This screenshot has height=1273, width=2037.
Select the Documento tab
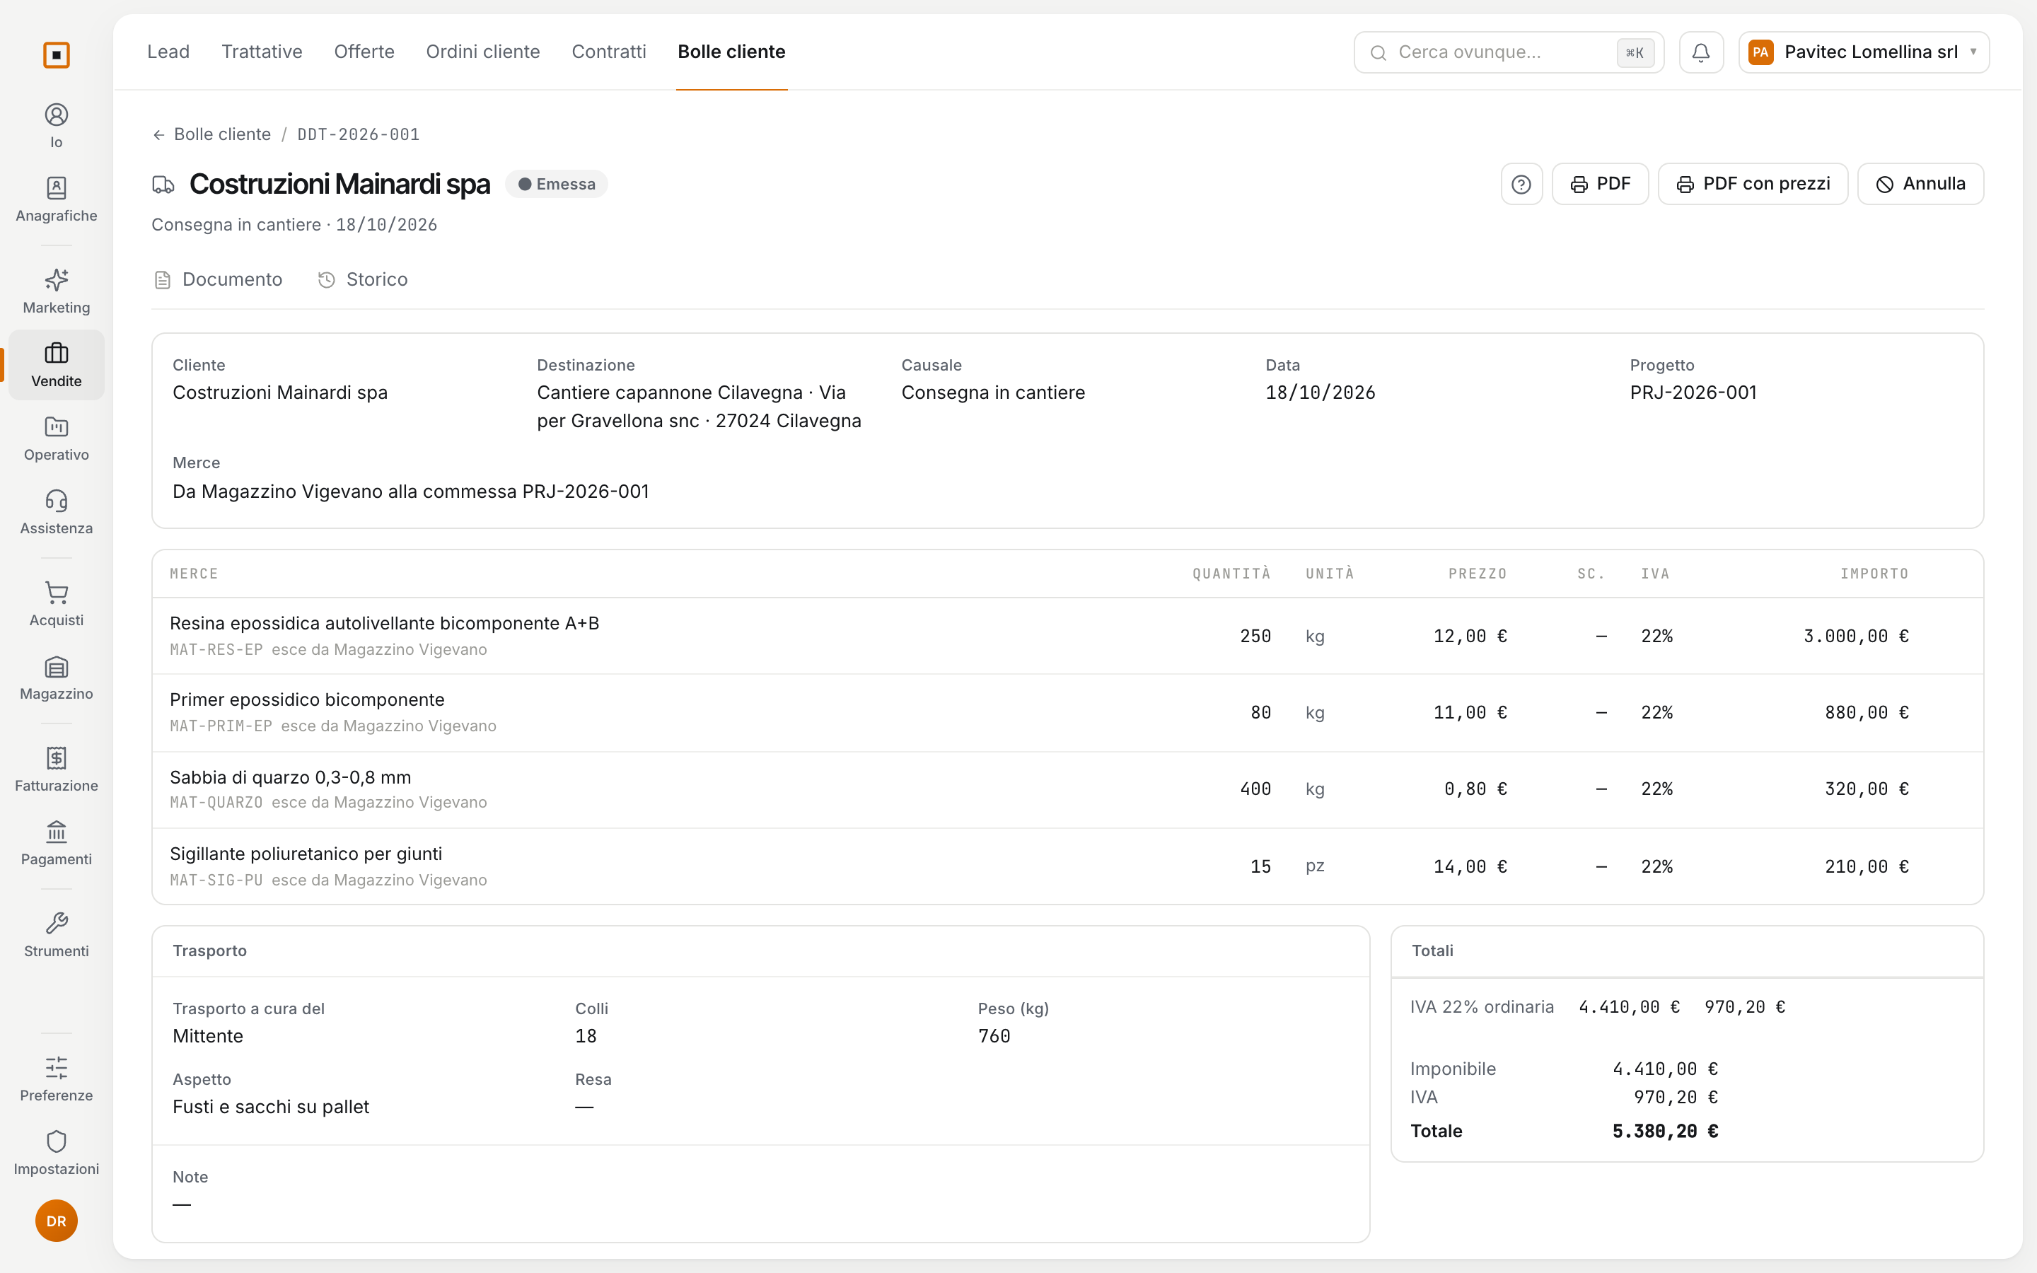218,279
